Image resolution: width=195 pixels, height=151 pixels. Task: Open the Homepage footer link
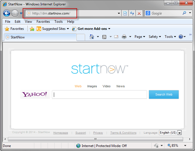click(x=61, y=133)
